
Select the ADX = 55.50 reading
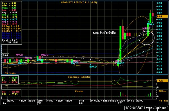tap(10, 82)
